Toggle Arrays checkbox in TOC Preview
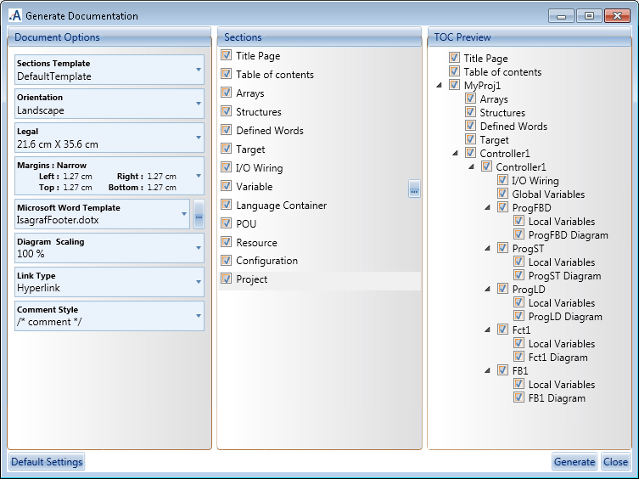Image resolution: width=639 pixels, height=479 pixels. [x=470, y=99]
